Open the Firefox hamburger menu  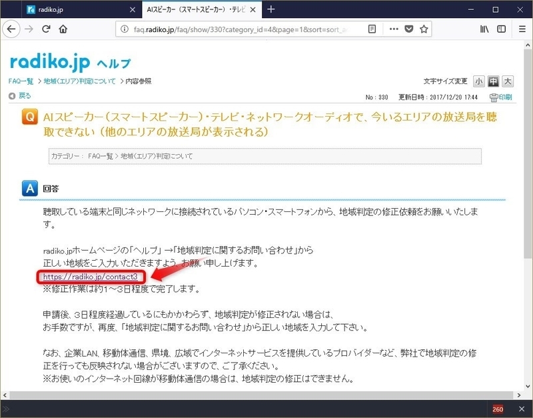point(522,29)
